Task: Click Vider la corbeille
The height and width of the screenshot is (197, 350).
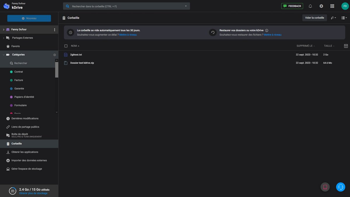Action: pos(314,18)
